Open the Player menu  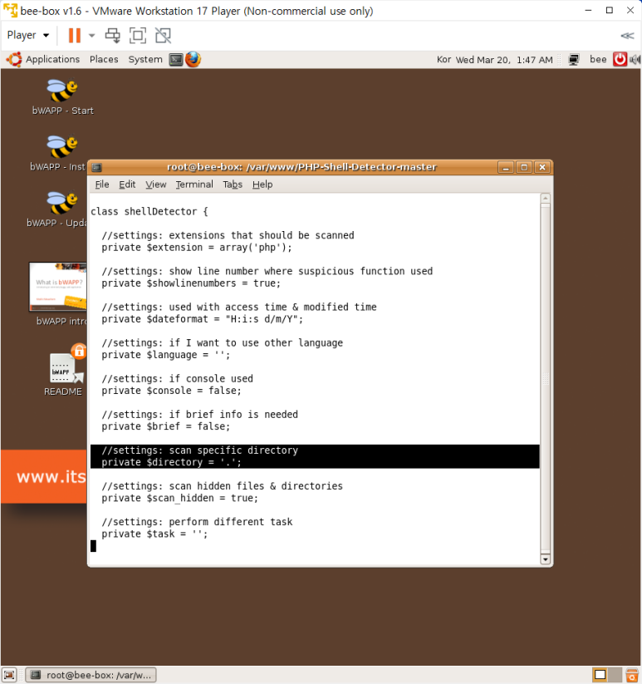point(28,35)
